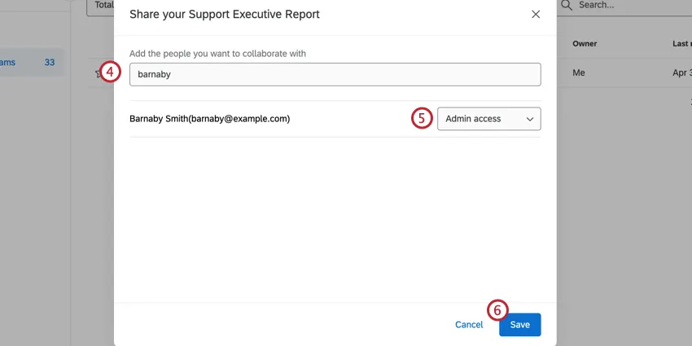
Task: Click the red step 5 marker
Action: point(421,118)
